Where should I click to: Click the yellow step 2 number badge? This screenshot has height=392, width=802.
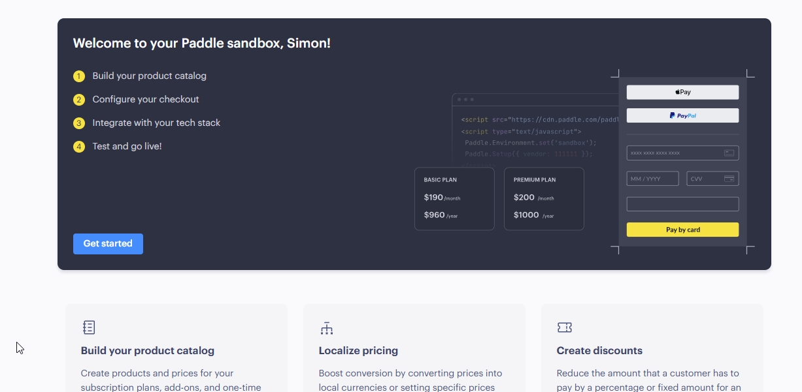(79, 100)
